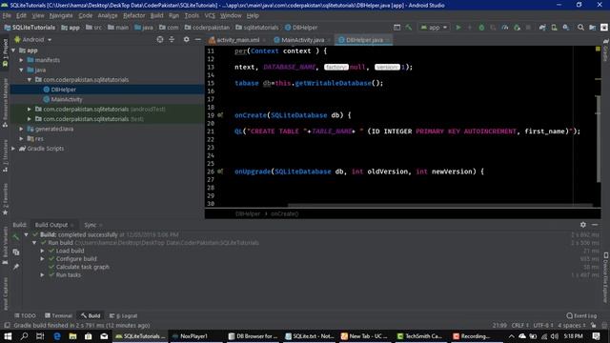Click Sync Project with Gradle Files icon
This screenshot has height=343, width=610.
coord(542,28)
